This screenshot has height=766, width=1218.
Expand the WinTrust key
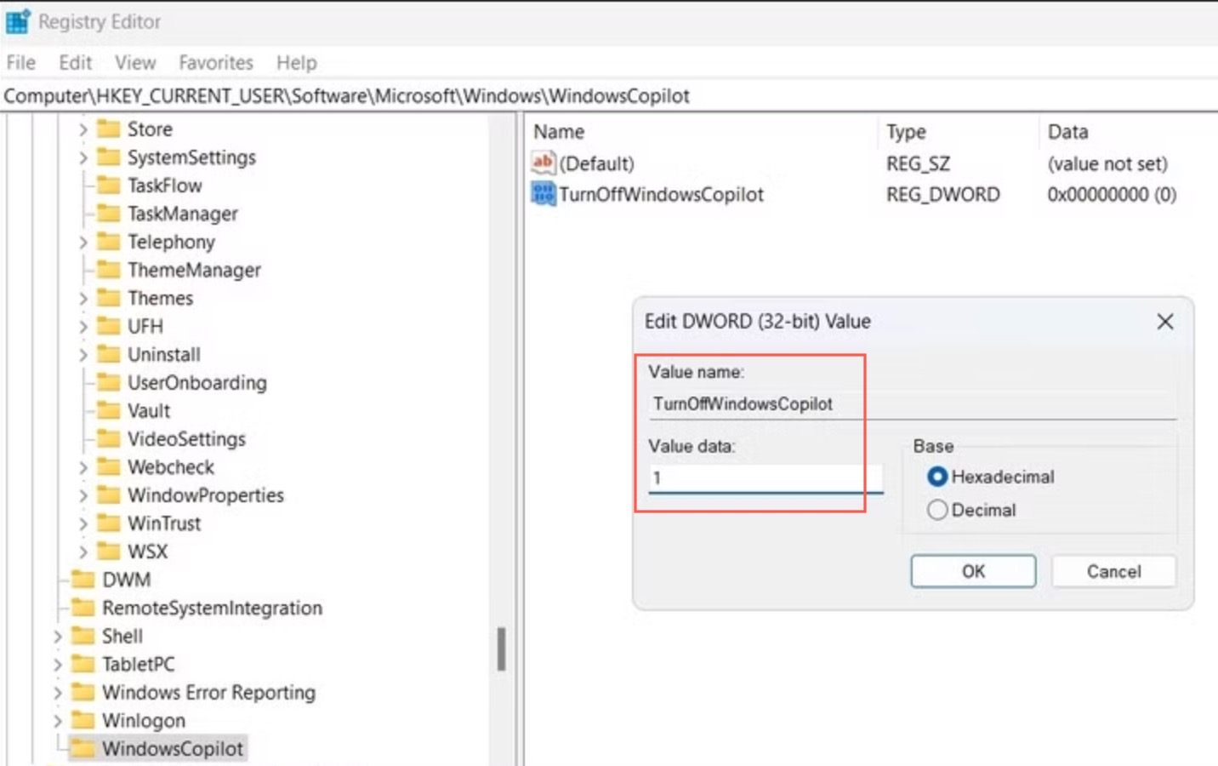coord(83,523)
